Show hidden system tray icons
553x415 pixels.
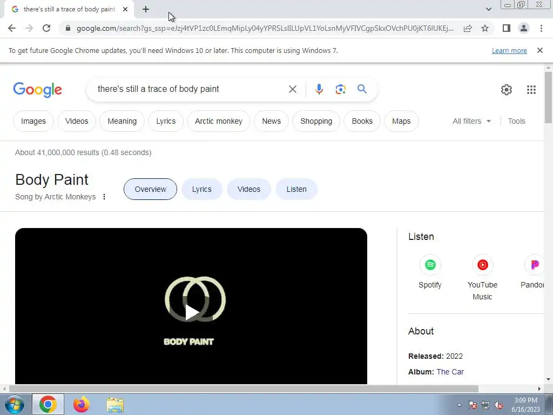459,405
